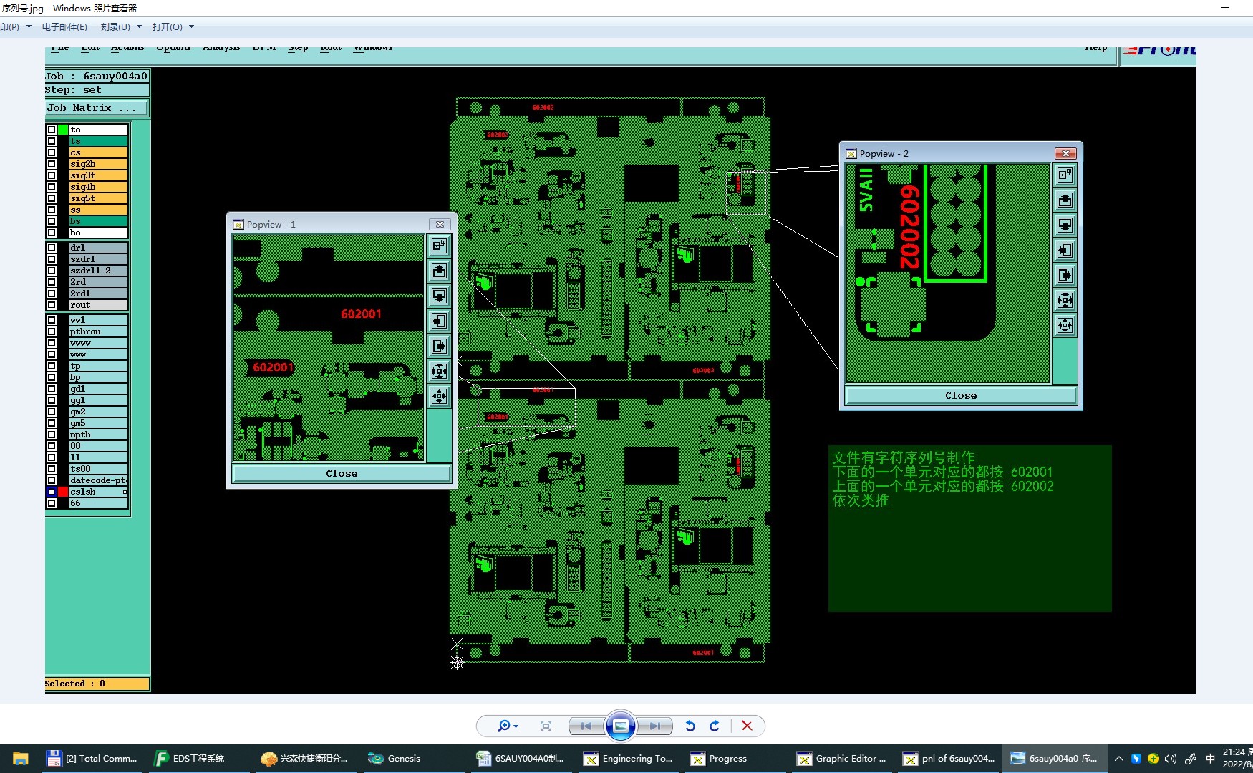The width and height of the screenshot is (1253, 773).
Task: Toggle the IME language indicator 中
Action: point(1210,759)
